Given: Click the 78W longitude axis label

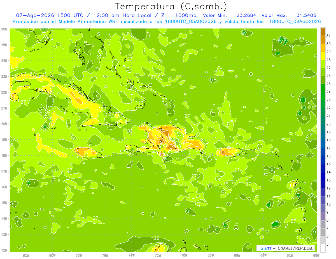Looking at the screenshot, I should [x=79, y=255].
